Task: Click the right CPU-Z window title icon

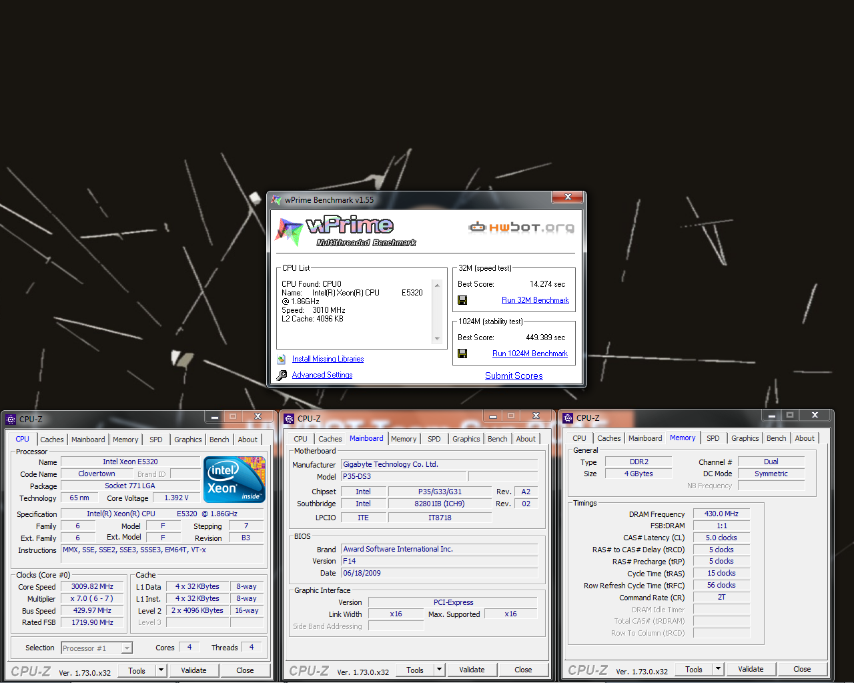Action: click(x=568, y=418)
